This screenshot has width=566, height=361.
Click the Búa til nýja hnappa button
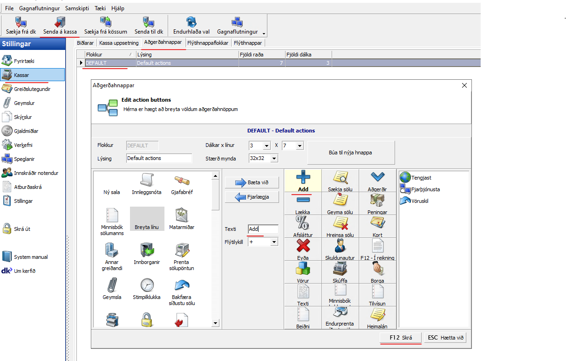click(351, 153)
